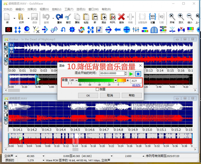Toggle red right channel checkbox in Krokus window

[6, 60]
